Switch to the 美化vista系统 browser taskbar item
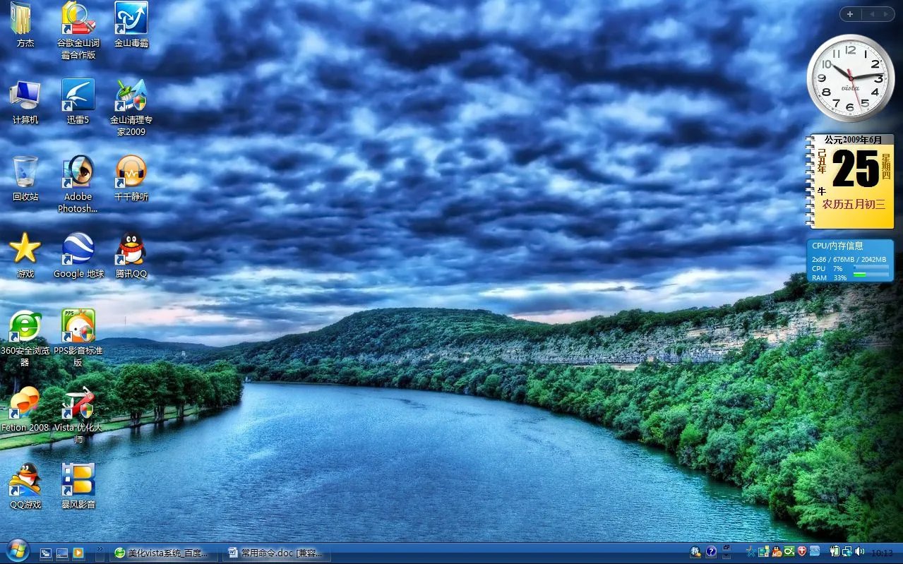Screen dimensions: 903x564 (x=163, y=553)
